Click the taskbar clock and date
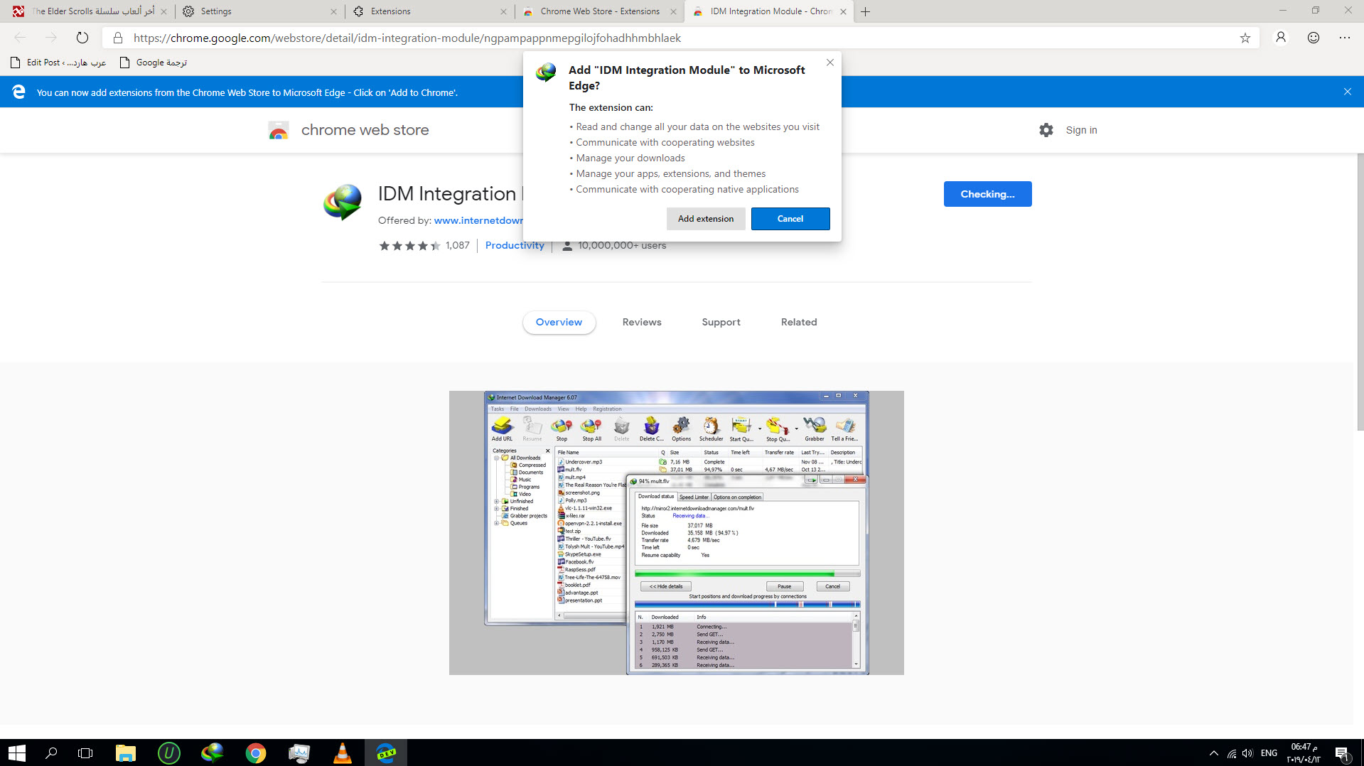The image size is (1364, 766). (1304, 752)
